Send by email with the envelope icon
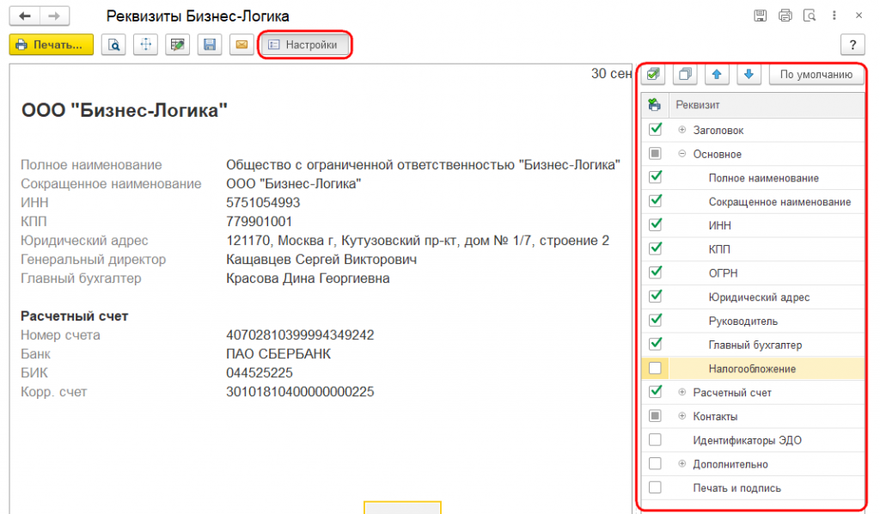This screenshot has height=514, width=880. pyautogui.click(x=241, y=45)
